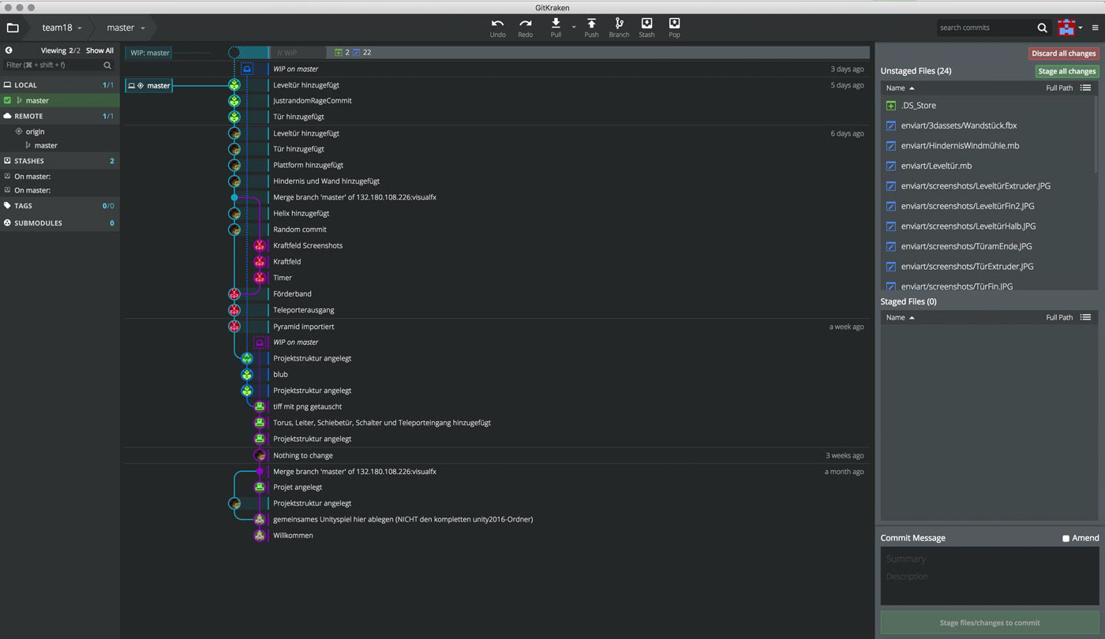The image size is (1105, 639).
Task: Click Full Path in Staged Files header
Action: coord(1059,317)
